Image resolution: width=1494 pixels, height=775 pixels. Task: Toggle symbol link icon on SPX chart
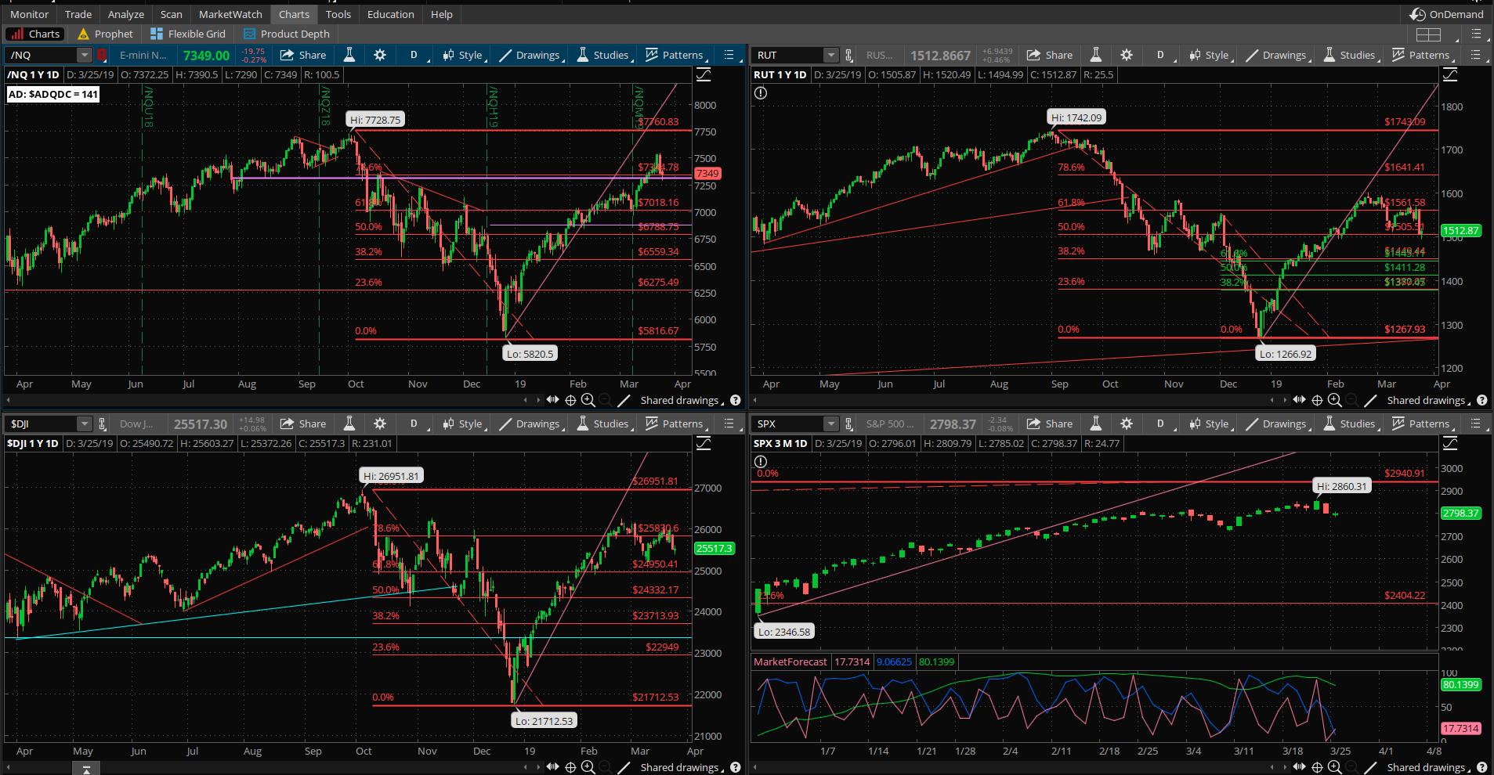coord(848,424)
